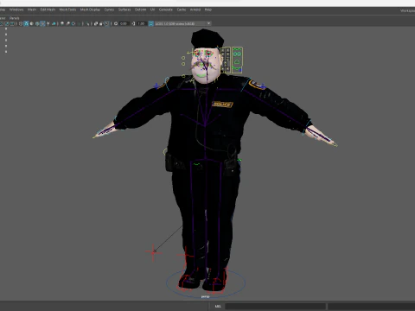Click the command response field beside the command line

point(372,307)
